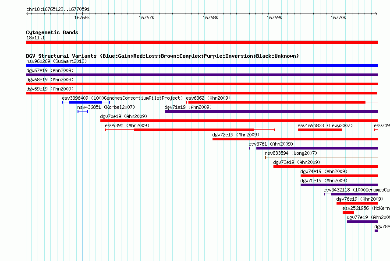This screenshot has height=261, width=390.
Task: Click the dgv74e19 (Ahn2009) label
Action: coord(324,171)
